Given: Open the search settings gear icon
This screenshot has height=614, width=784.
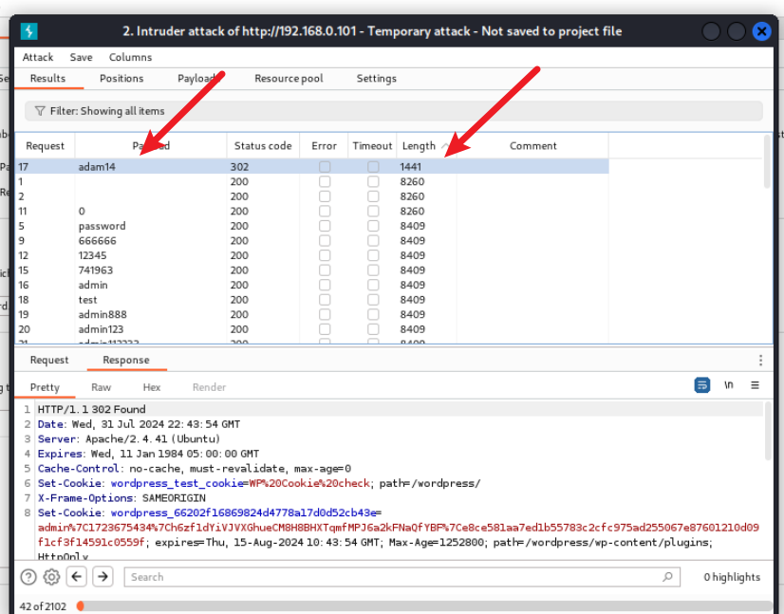Looking at the screenshot, I should tap(51, 577).
